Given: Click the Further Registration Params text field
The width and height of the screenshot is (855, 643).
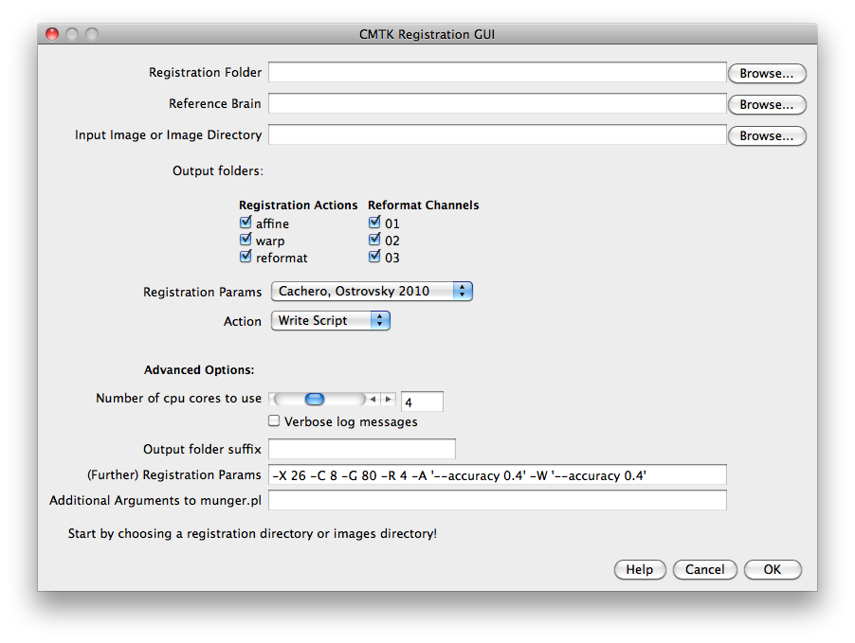Looking at the screenshot, I should pyautogui.click(x=497, y=474).
